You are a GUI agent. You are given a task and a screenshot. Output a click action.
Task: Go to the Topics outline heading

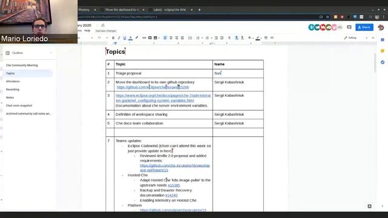tap(10, 73)
